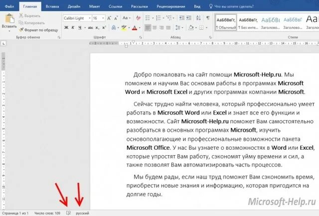
Task: Toggle superscript x² formatting
Action: tap(104, 27)
